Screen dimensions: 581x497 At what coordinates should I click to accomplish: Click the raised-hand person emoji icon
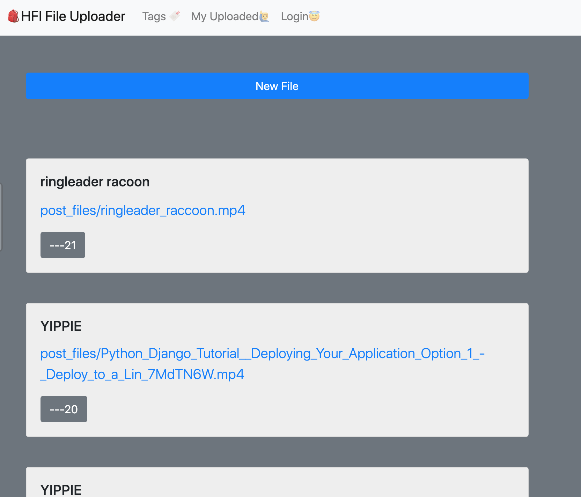click(x=264, y=16)
